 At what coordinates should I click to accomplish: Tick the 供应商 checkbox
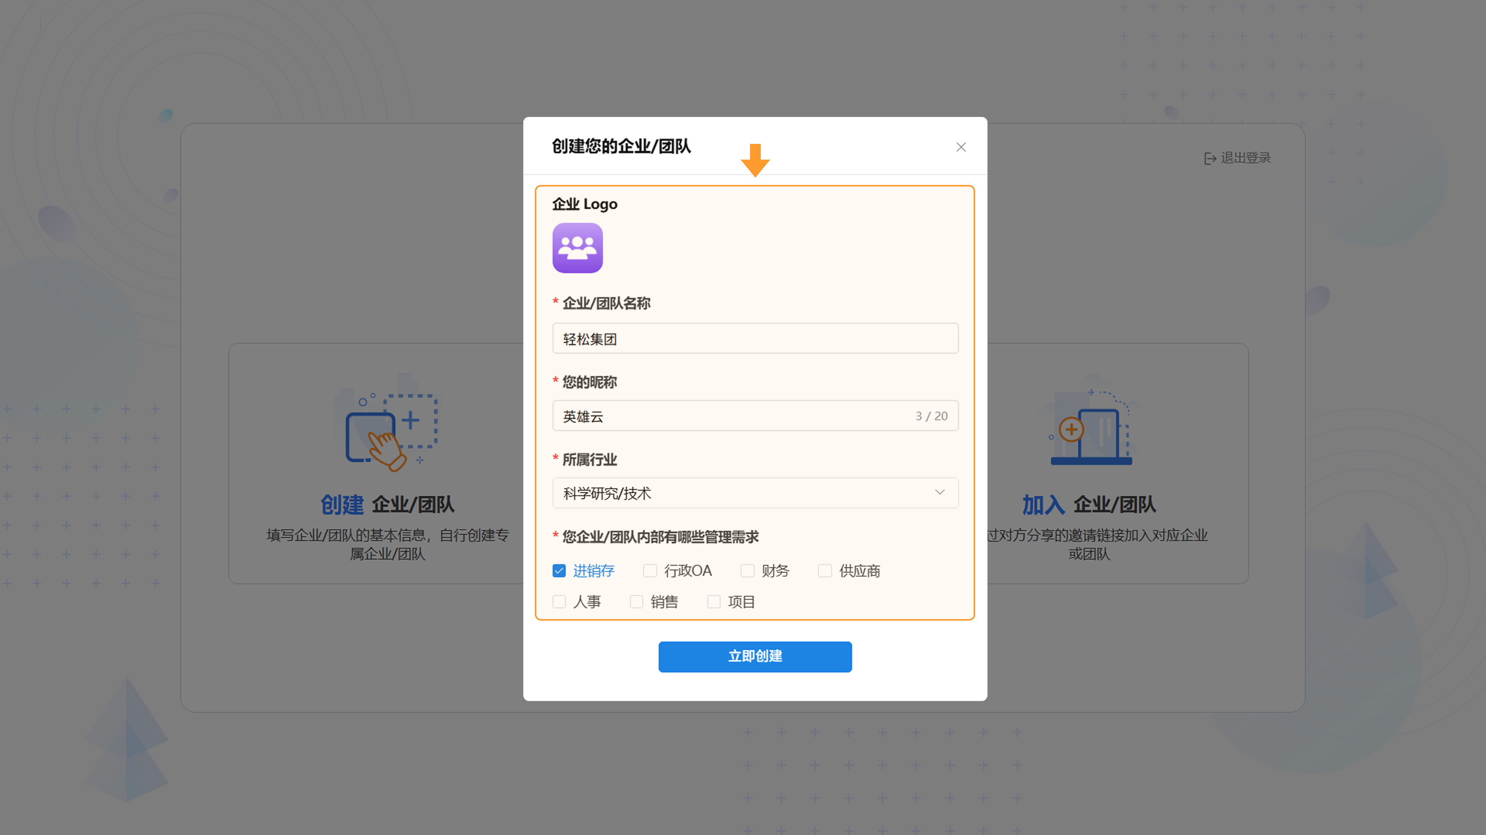click(x=825, y=571)
